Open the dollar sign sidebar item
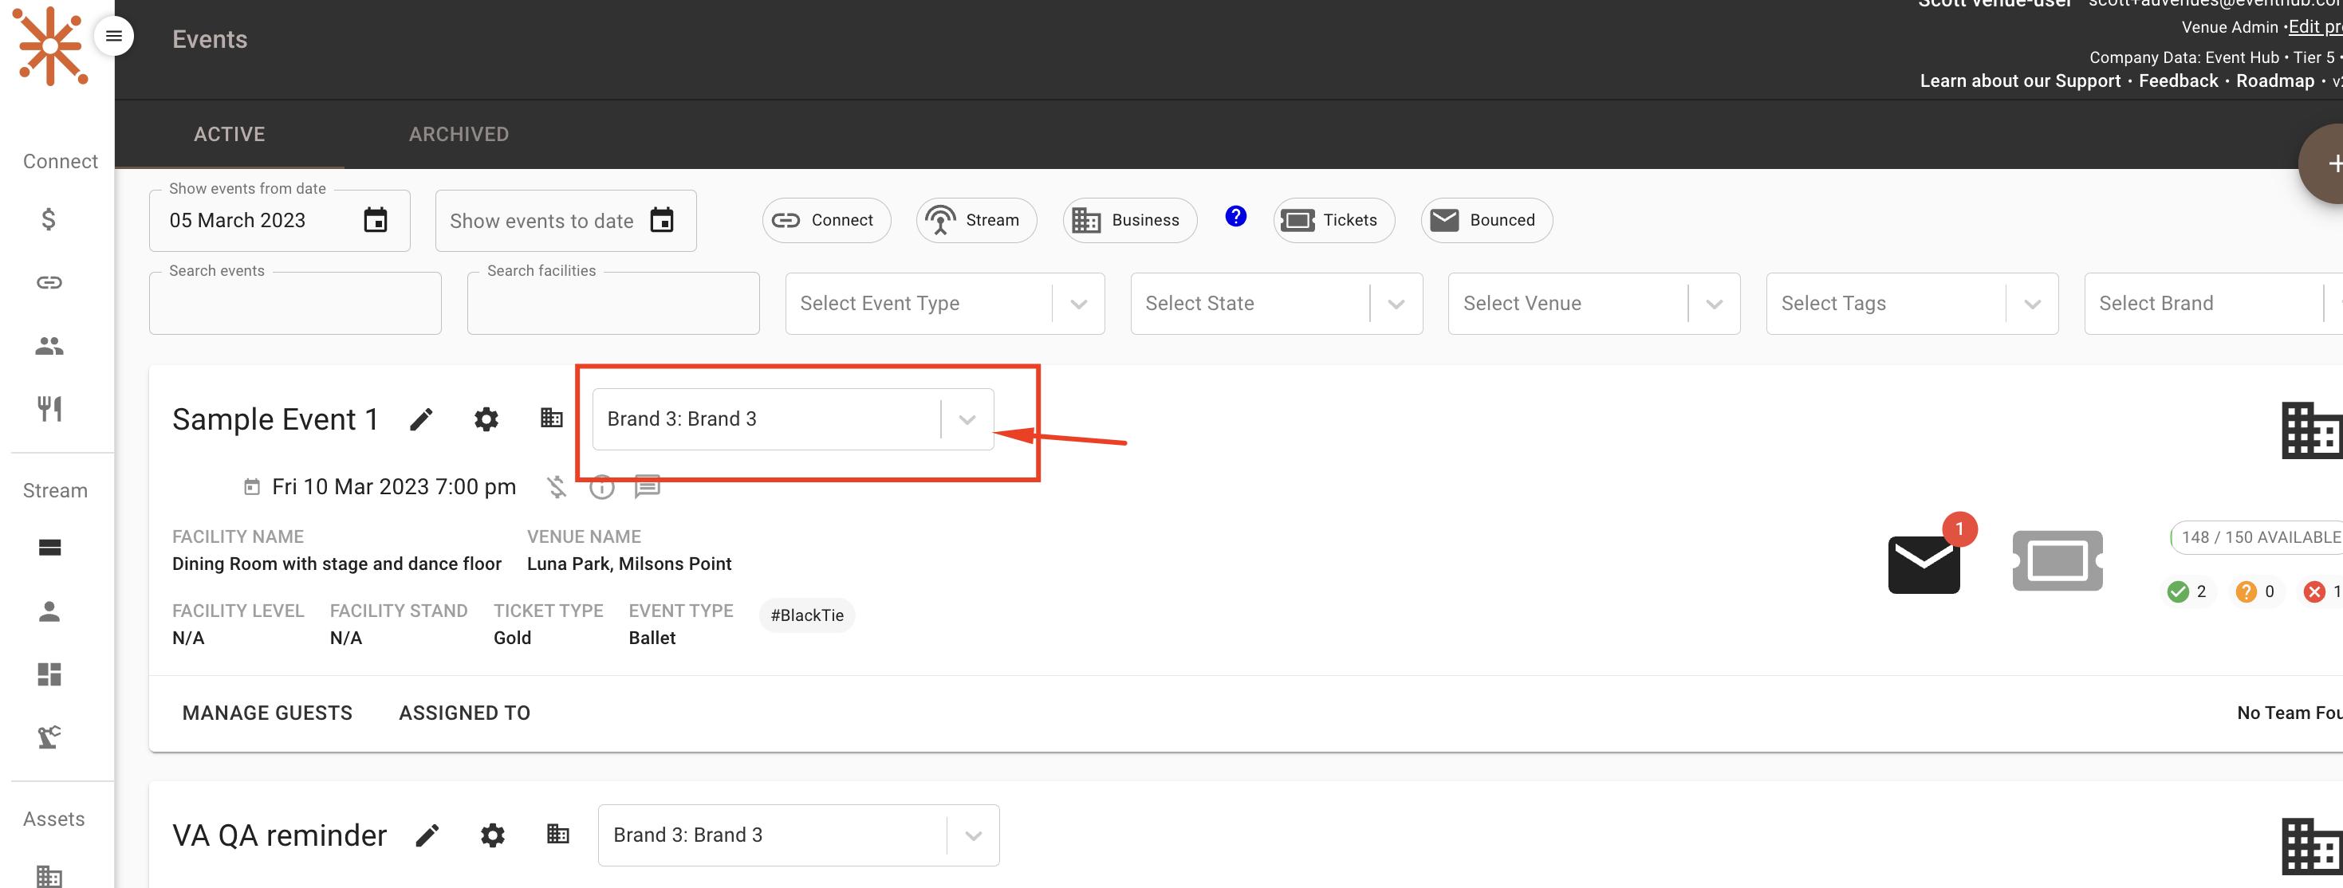This screenshot has width=2343, height=888. [x=49, y=219]
